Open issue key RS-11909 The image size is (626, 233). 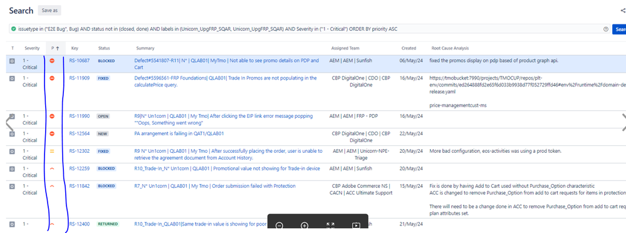tap(80, 78)
